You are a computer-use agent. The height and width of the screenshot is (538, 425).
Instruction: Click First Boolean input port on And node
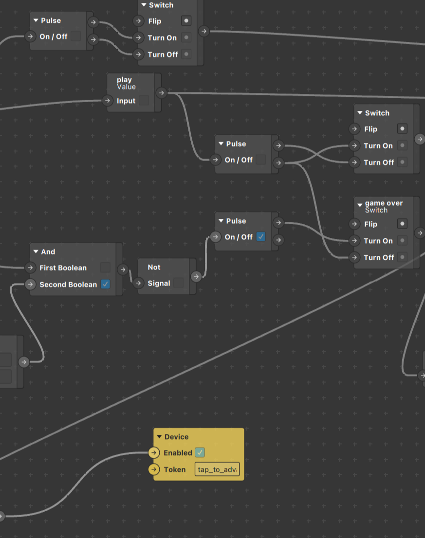click(x=30, y=268)
